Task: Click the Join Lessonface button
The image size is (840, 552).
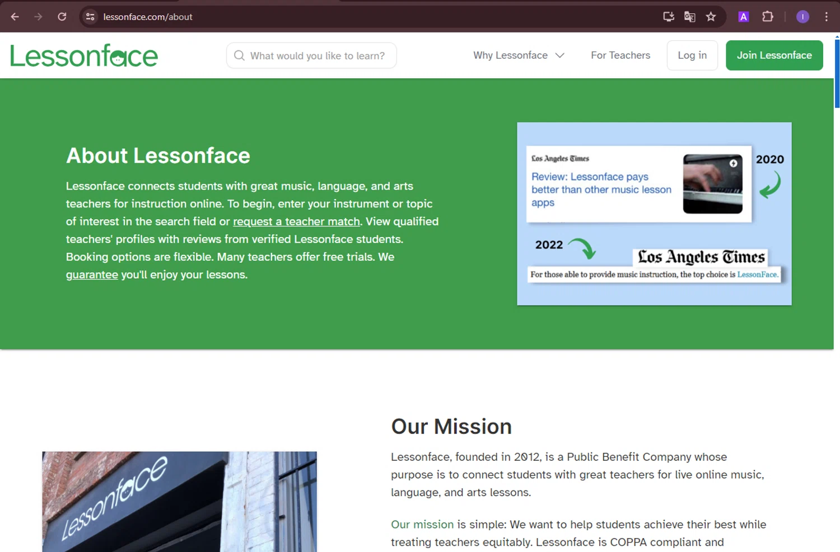Action: [x=774, y=55]
